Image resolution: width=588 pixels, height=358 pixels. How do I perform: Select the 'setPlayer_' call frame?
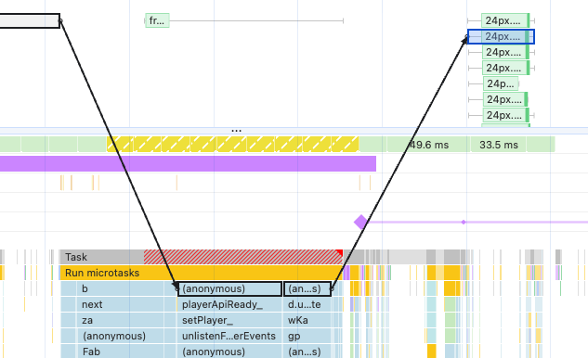(229, 320)
